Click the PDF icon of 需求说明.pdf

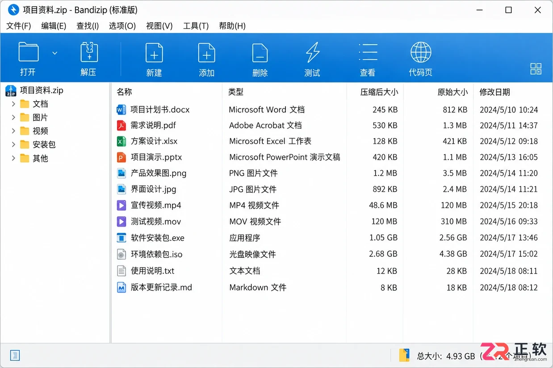pyautogui.click(x=121, y=125)
